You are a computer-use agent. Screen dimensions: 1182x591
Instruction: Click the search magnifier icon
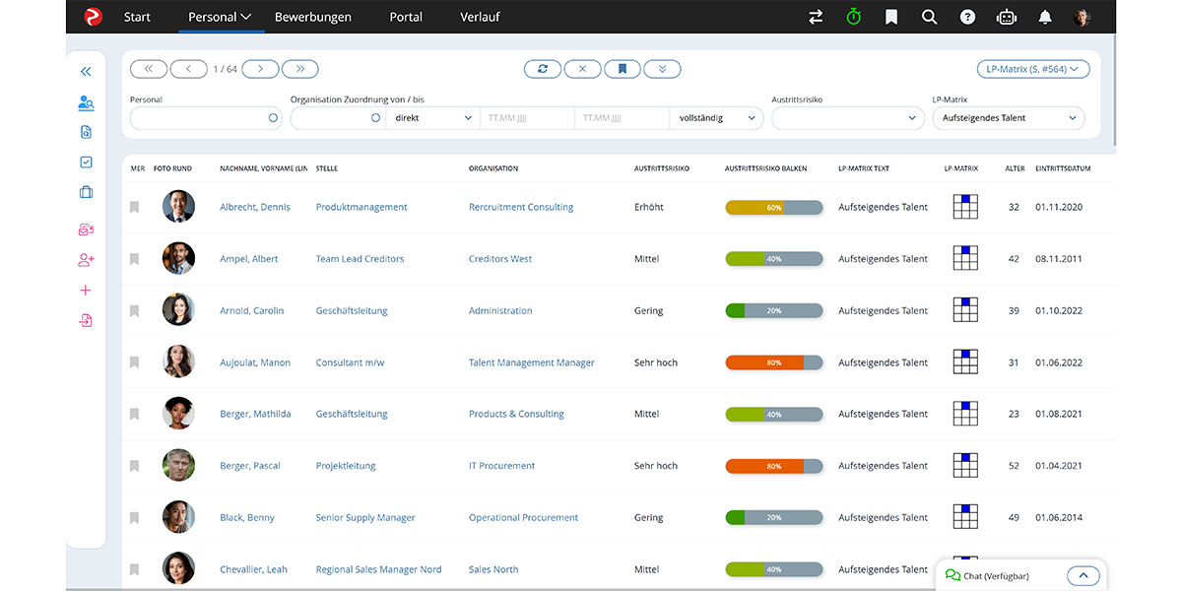(x=929, y=17)
